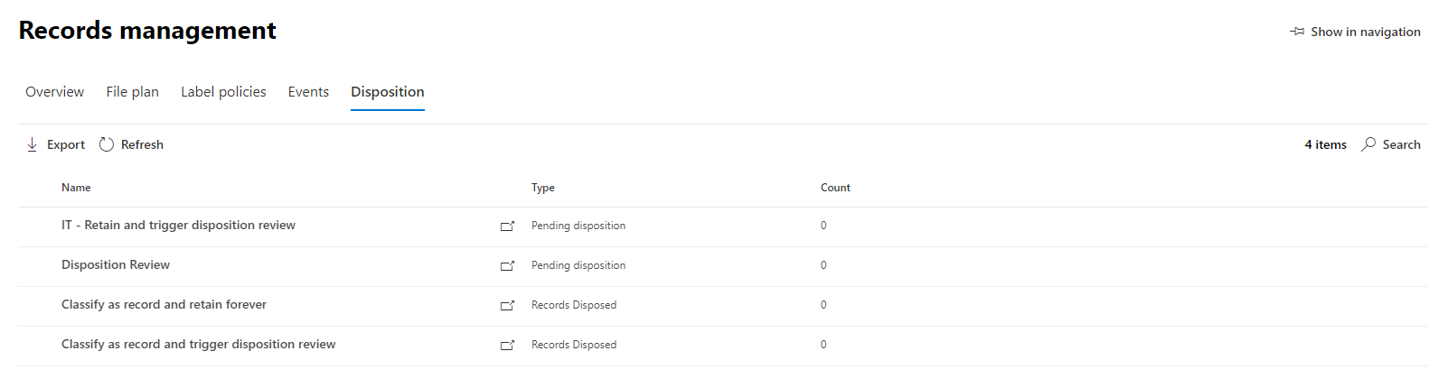The height and width of the screenshot is (388, 1448).
Task: Sort by the Type column header
Action: (543, 188)
